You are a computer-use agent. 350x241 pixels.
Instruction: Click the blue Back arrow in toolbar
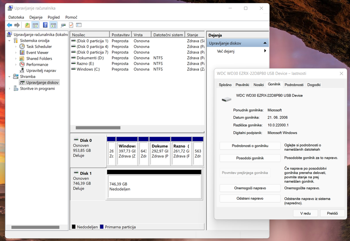click(9, 25)
